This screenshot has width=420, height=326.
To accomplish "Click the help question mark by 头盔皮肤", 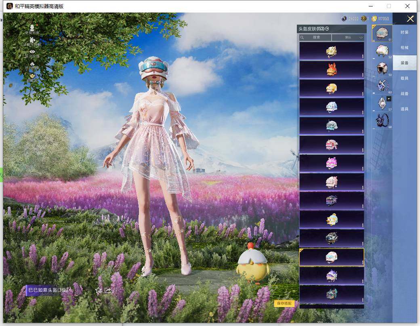I will (x=327, y=29).
